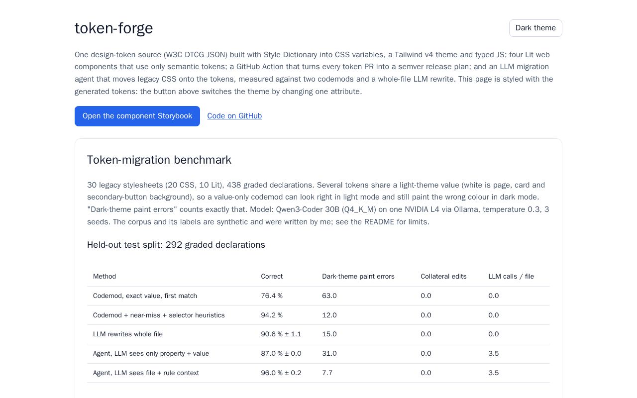Click the 31.0 paint errors cell
637x398 pixels.
329,354
